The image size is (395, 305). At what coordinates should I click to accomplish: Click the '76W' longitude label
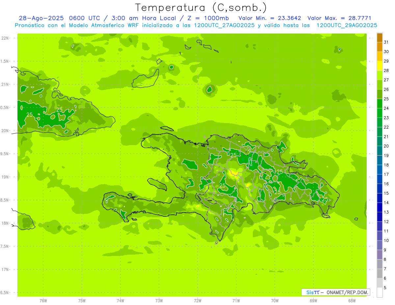tap(43, 301)
